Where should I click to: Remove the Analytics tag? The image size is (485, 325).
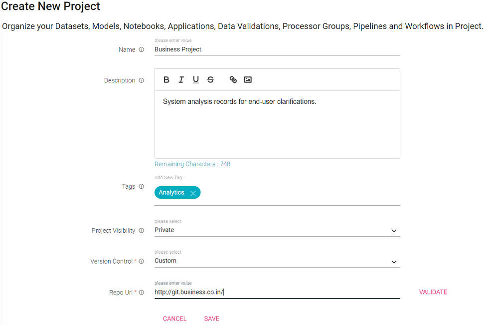(193, 193)
